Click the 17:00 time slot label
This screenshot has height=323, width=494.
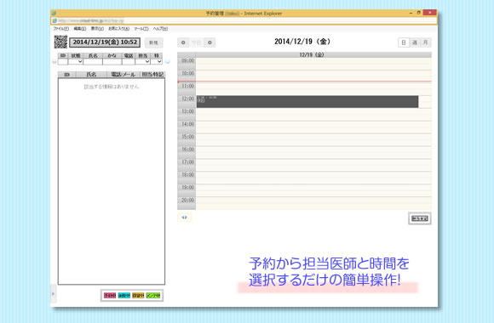click(187, 162)
